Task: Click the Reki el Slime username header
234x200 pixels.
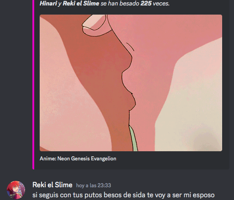Action: (x=52, y=185)
